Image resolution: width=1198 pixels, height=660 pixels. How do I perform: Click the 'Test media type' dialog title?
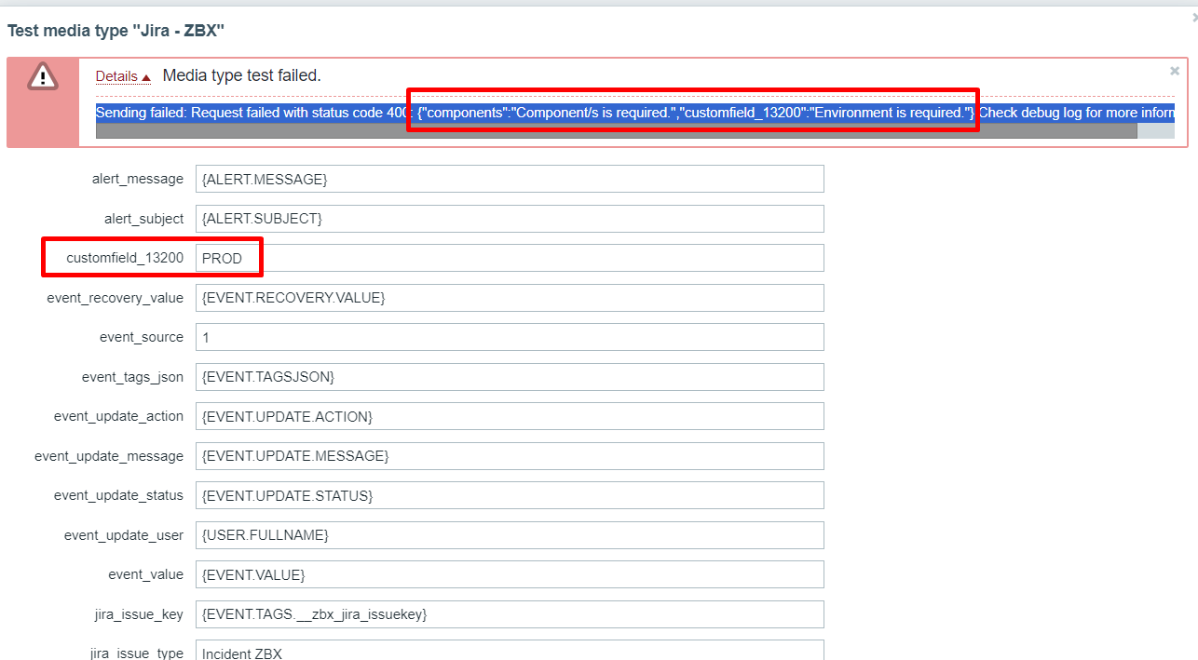click(116, 31)
